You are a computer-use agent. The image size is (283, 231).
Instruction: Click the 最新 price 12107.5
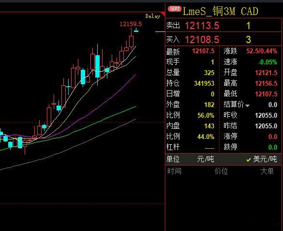coord(203,51)
